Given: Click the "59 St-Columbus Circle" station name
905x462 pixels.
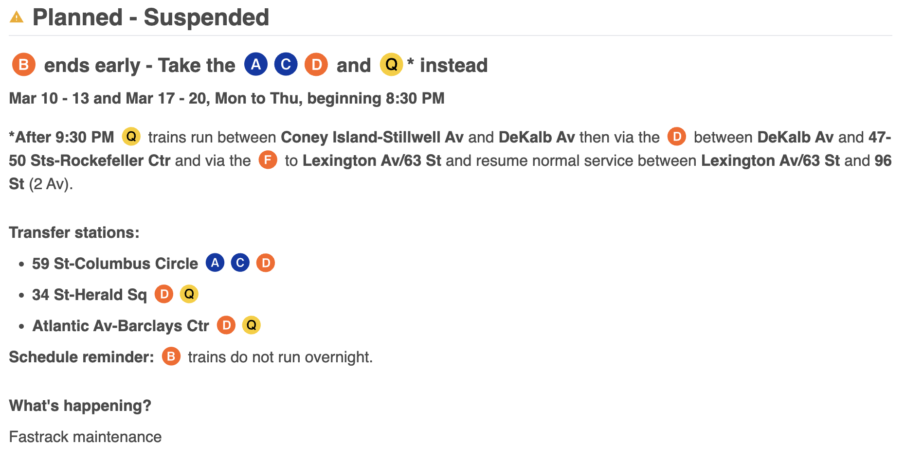Looking at the screenshot, I should coord(115,264).
